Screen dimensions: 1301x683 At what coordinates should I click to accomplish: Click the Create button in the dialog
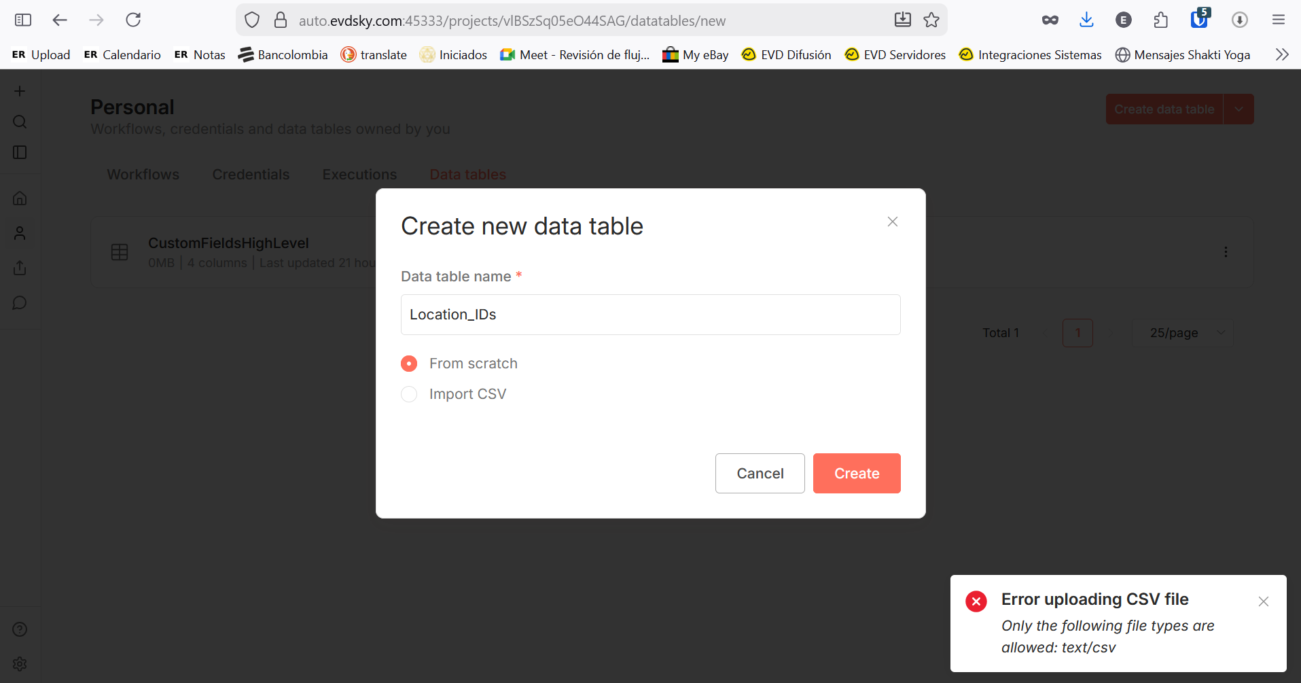(857, 473)
